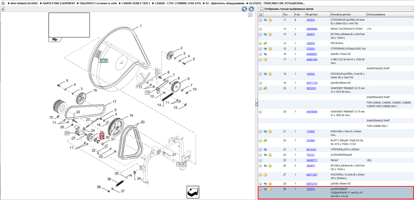
Task: Click the pin icon below the home icon
Action: point(2,9)
